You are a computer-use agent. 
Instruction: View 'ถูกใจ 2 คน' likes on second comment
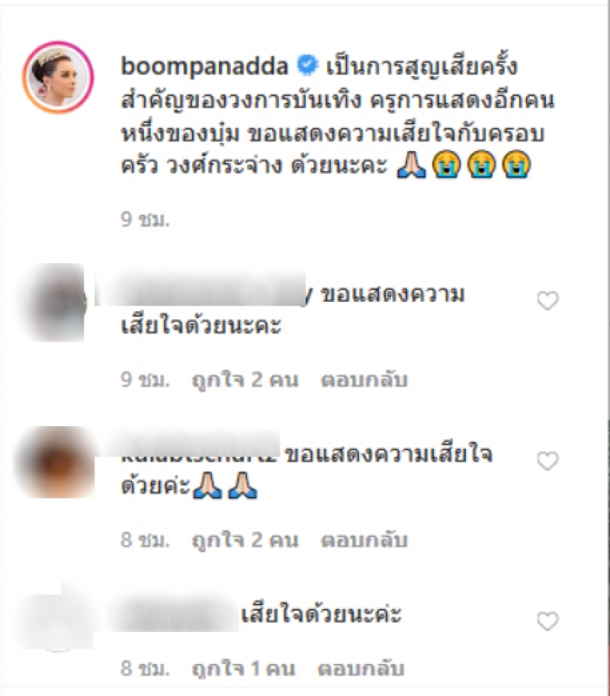[245, 540]
